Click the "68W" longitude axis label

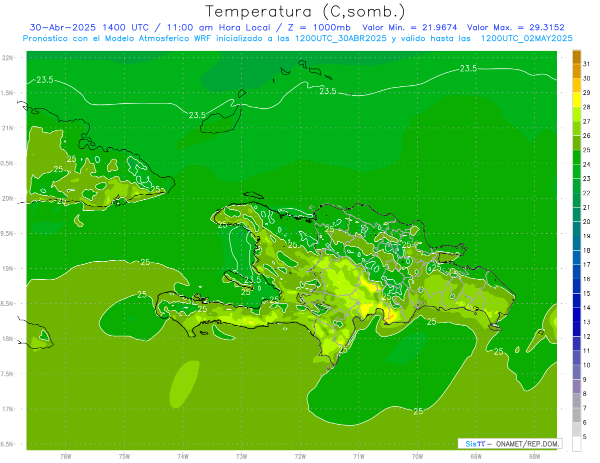(x=534, y=457)
